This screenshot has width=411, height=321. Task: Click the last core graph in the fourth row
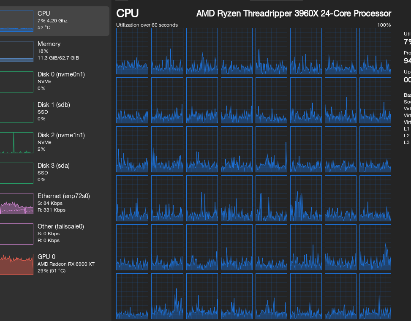tap(375, 199)
